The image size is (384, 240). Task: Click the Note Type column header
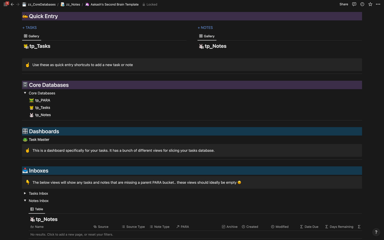160,227
